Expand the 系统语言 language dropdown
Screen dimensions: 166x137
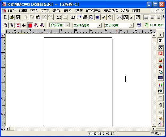[x=67, y=25]
